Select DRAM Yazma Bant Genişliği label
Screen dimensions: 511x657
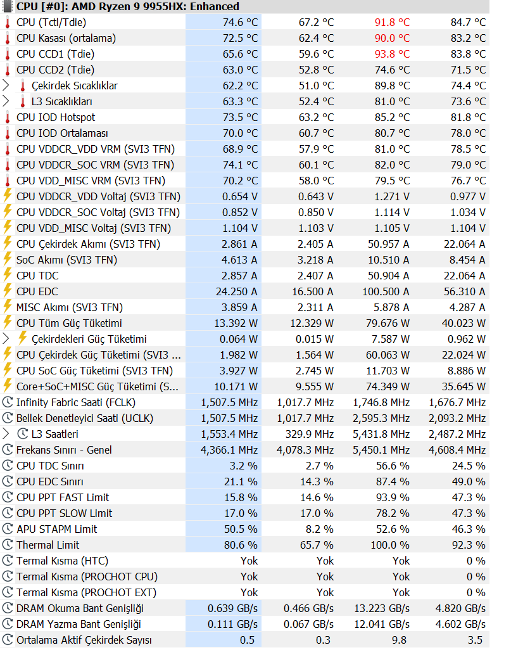pyautogui.click(x=79, y=624)
